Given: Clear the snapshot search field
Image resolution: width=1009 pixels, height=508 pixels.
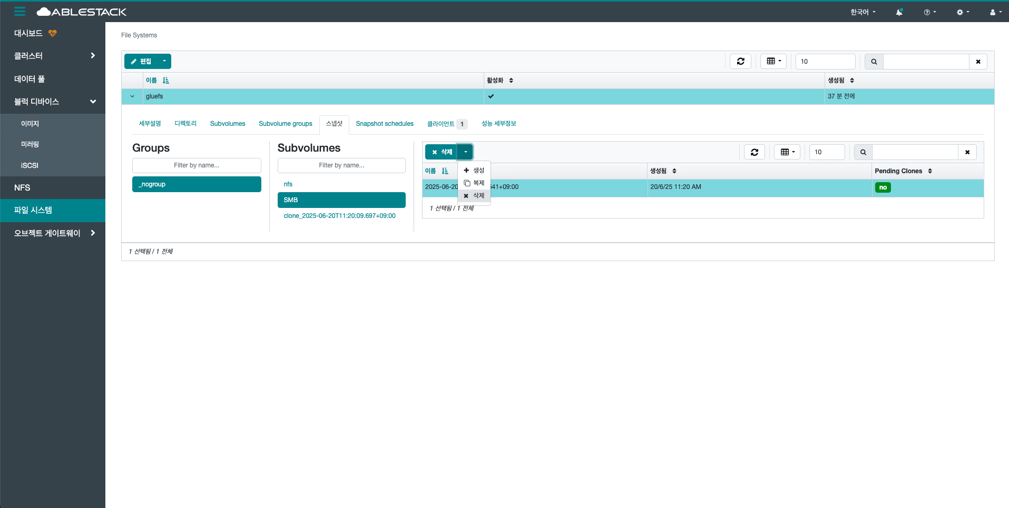Looking at the screenshot, I should [x=967, y=152].
